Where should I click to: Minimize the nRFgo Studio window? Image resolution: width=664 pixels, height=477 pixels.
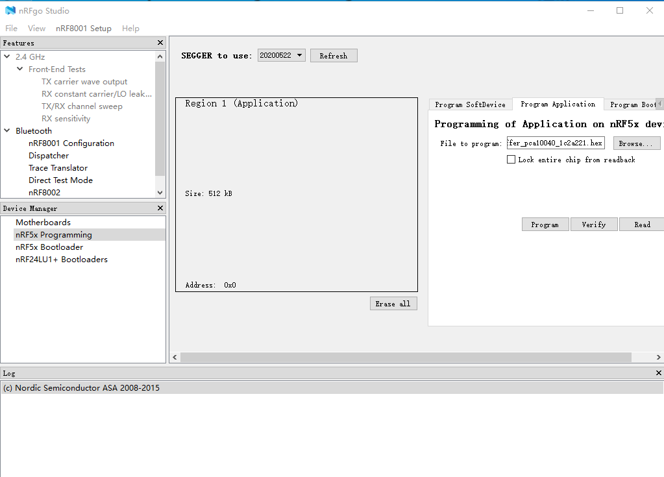point(590,10)
